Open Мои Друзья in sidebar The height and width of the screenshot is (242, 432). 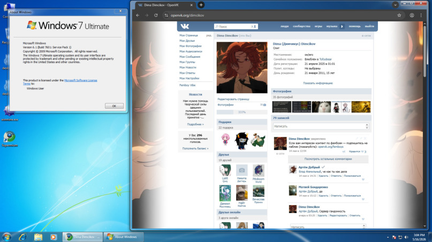click(187, 41)
